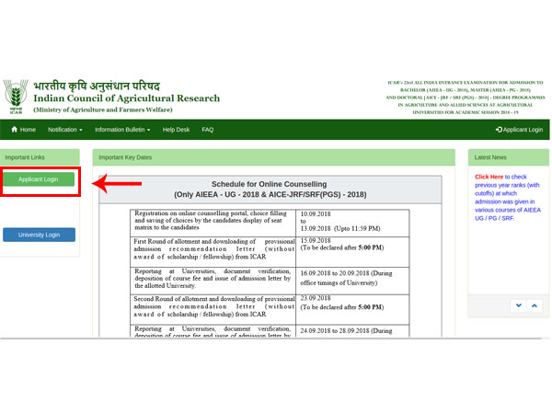The height and width of the screenshot is (414, 552).
Task: Click the Home house icon in navbar
Action: pyautogui.click(x=14, y=130)
